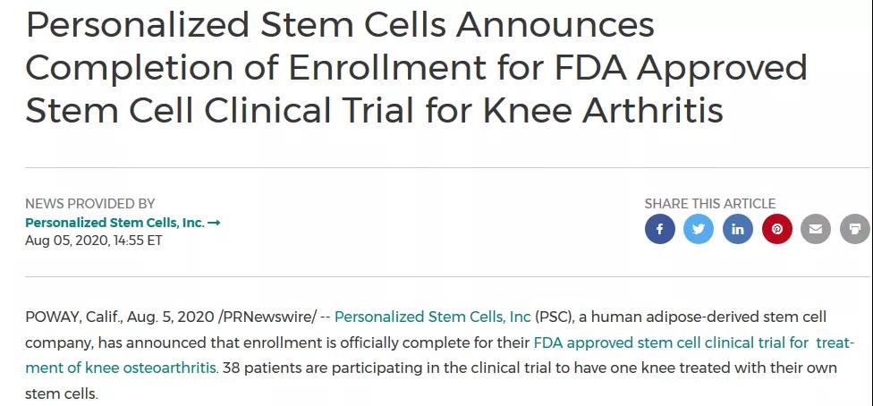Email this article using the envelope icon

[815, 229]
